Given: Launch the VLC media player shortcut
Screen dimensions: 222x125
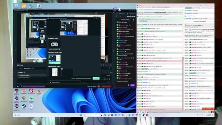Looking at the screenshot, I should click(x=39, y=92).
